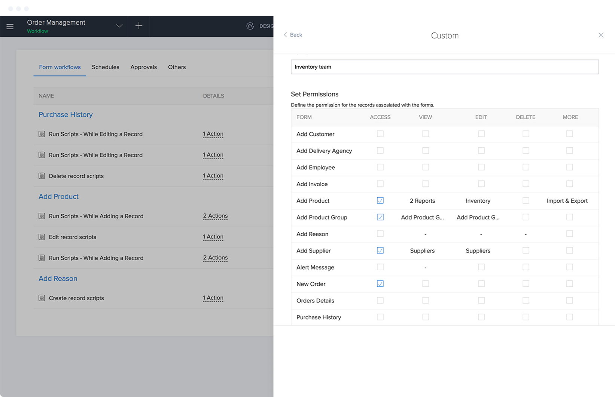Toggle Access checkbox for New Order
Viewport: 615px width, 397px height.
point(380,284)
